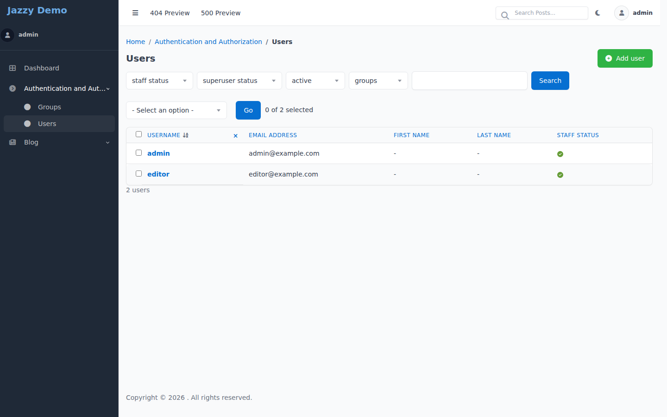Remove username sorting with the x icon

(236, 136)
